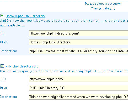128x108 pixels.
Task: Click the Title label of the second entry
Action: 3,88
